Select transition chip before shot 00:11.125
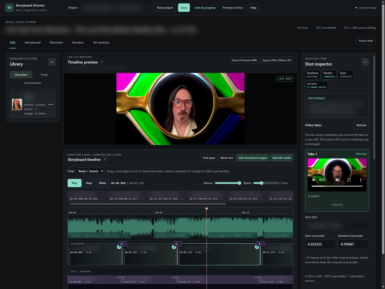This screenshot has width=385, height=289. tap(260, 244)
